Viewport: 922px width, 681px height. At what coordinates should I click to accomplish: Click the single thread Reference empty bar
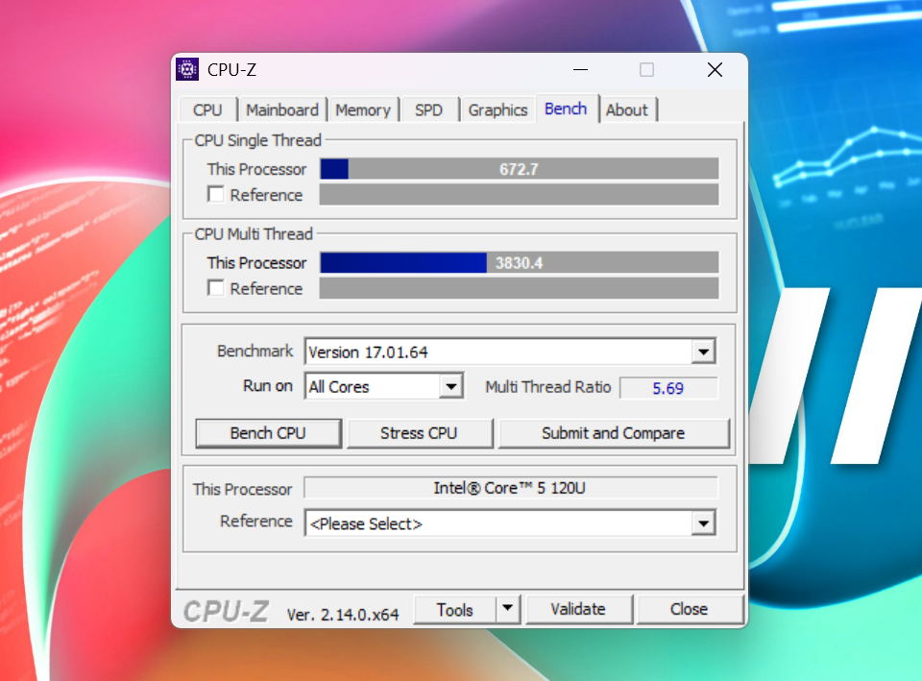pyautogui.click(x=520, y=195)
